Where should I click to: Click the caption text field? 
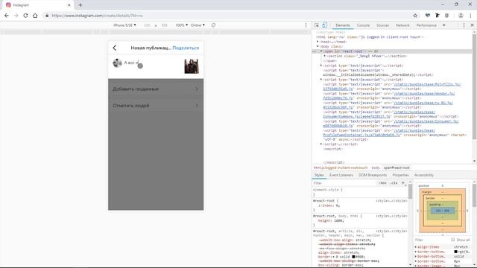(153, 66)
